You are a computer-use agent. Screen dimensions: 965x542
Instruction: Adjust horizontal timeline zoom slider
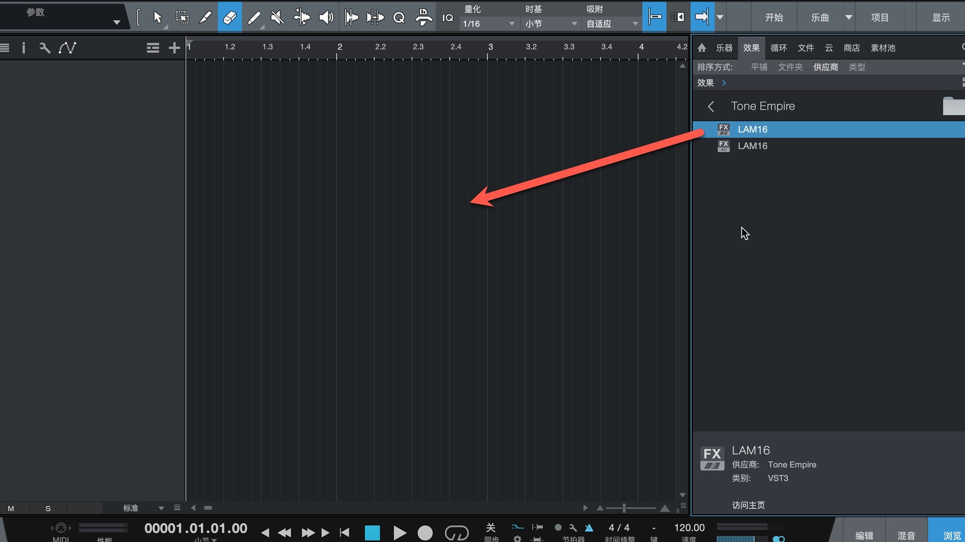tap(624, 508)
